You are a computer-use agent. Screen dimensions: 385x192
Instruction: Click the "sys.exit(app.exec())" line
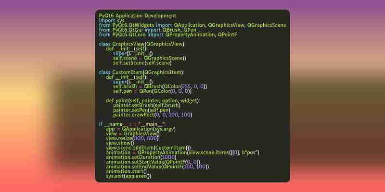tap(128, 176)
